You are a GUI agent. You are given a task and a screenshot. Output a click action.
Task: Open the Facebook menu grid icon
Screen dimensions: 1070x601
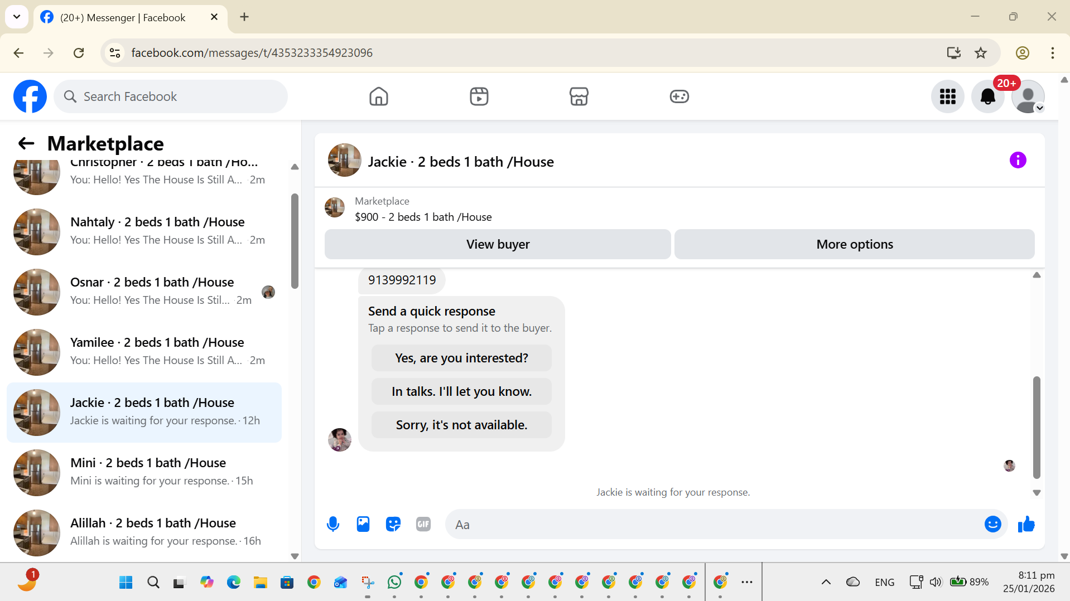[947, 96]
